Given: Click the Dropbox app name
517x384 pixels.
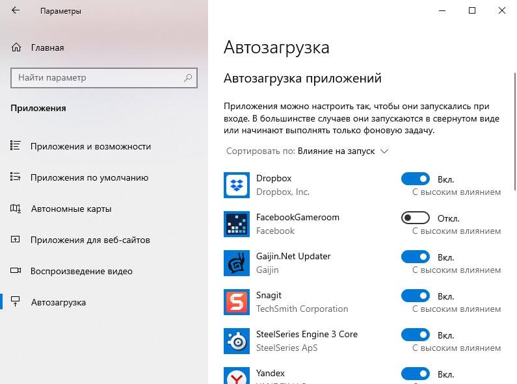Looking at the screenshot, I should [274, 178].
